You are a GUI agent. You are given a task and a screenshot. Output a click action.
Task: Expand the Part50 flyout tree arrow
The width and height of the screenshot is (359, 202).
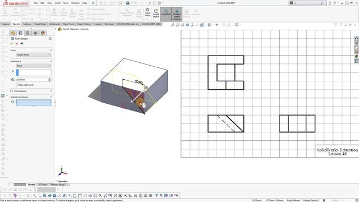pos(55,29)
